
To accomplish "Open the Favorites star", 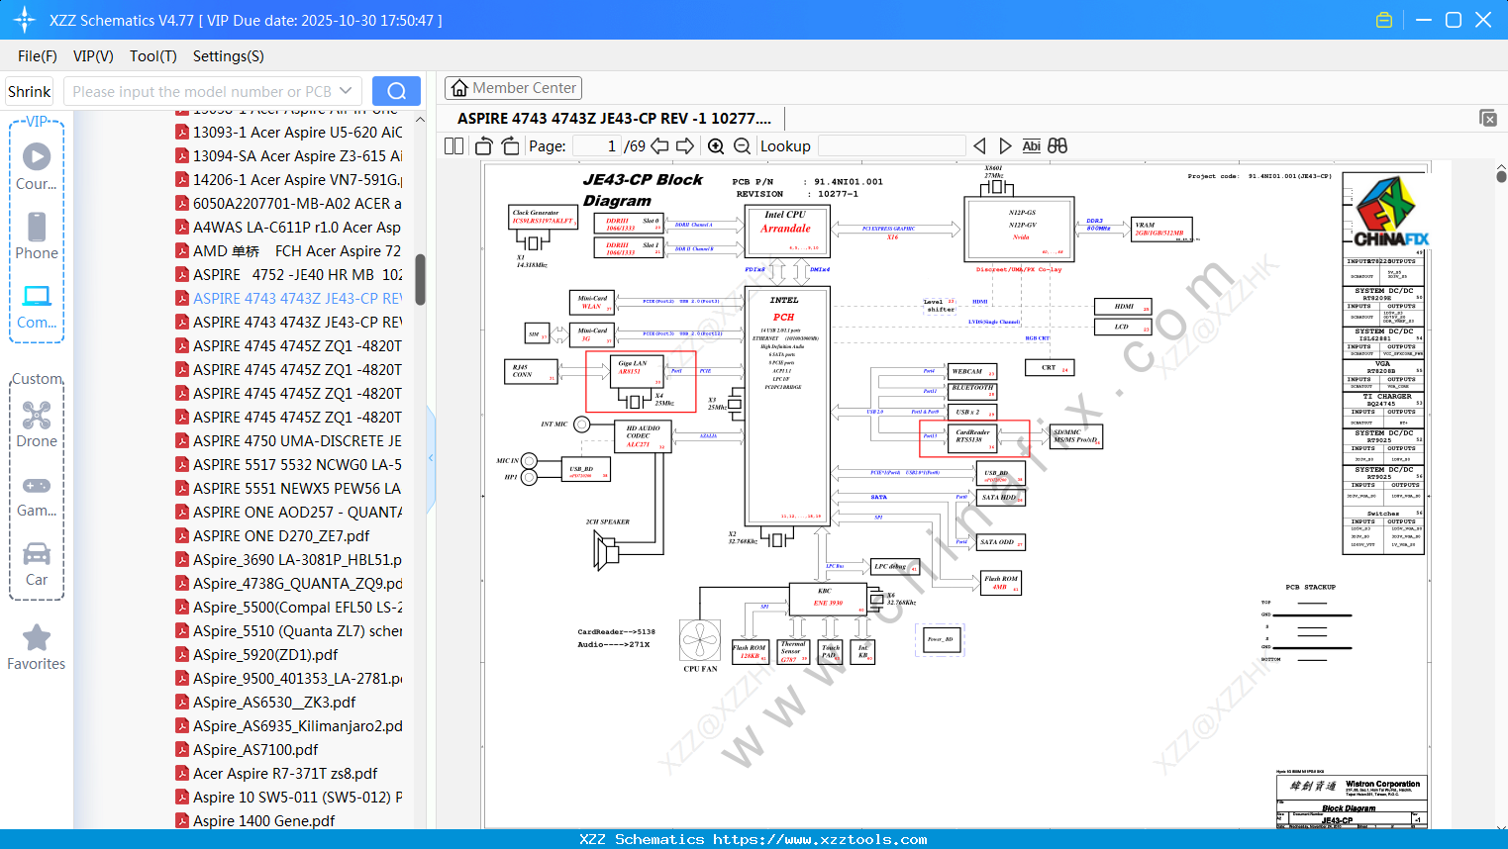I will [x=37, y=647].
